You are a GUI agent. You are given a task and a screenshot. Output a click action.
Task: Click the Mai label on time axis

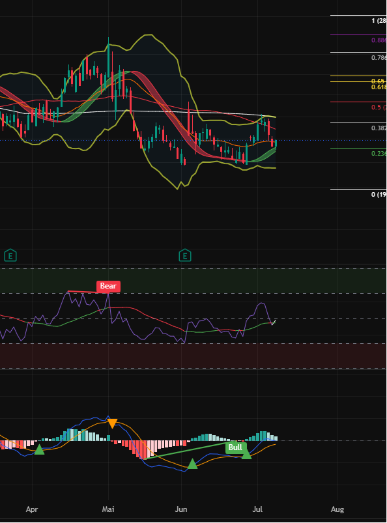108,509
